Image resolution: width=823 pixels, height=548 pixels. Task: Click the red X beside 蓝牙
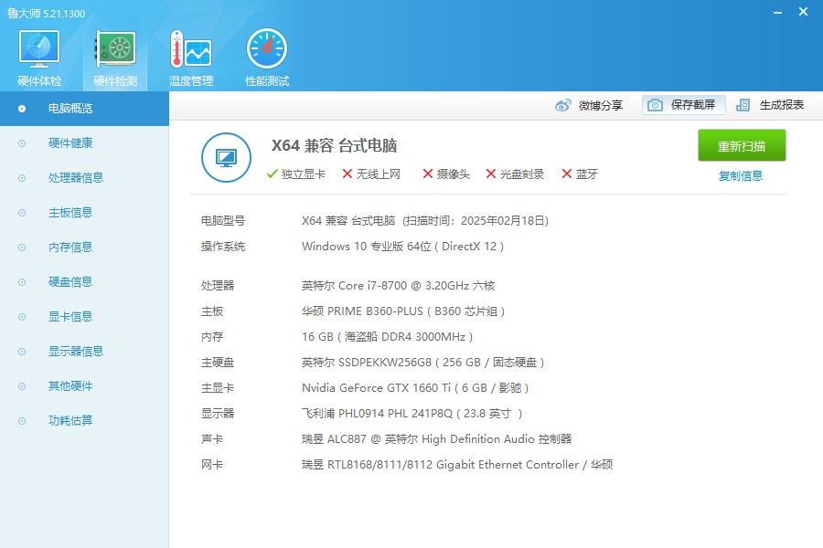[567, 174]
